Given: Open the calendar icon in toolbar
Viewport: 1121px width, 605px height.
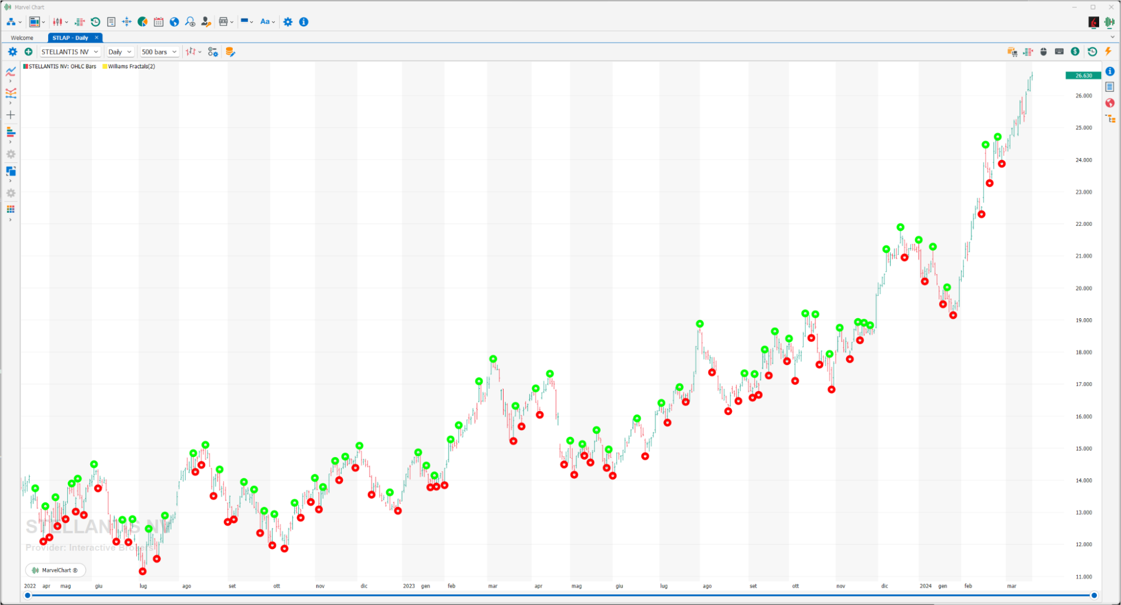Looking at the screenshot, I should tap(159, 22).
